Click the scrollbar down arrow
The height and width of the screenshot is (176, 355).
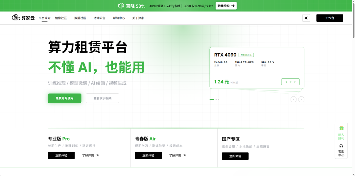tap(353, 174)
